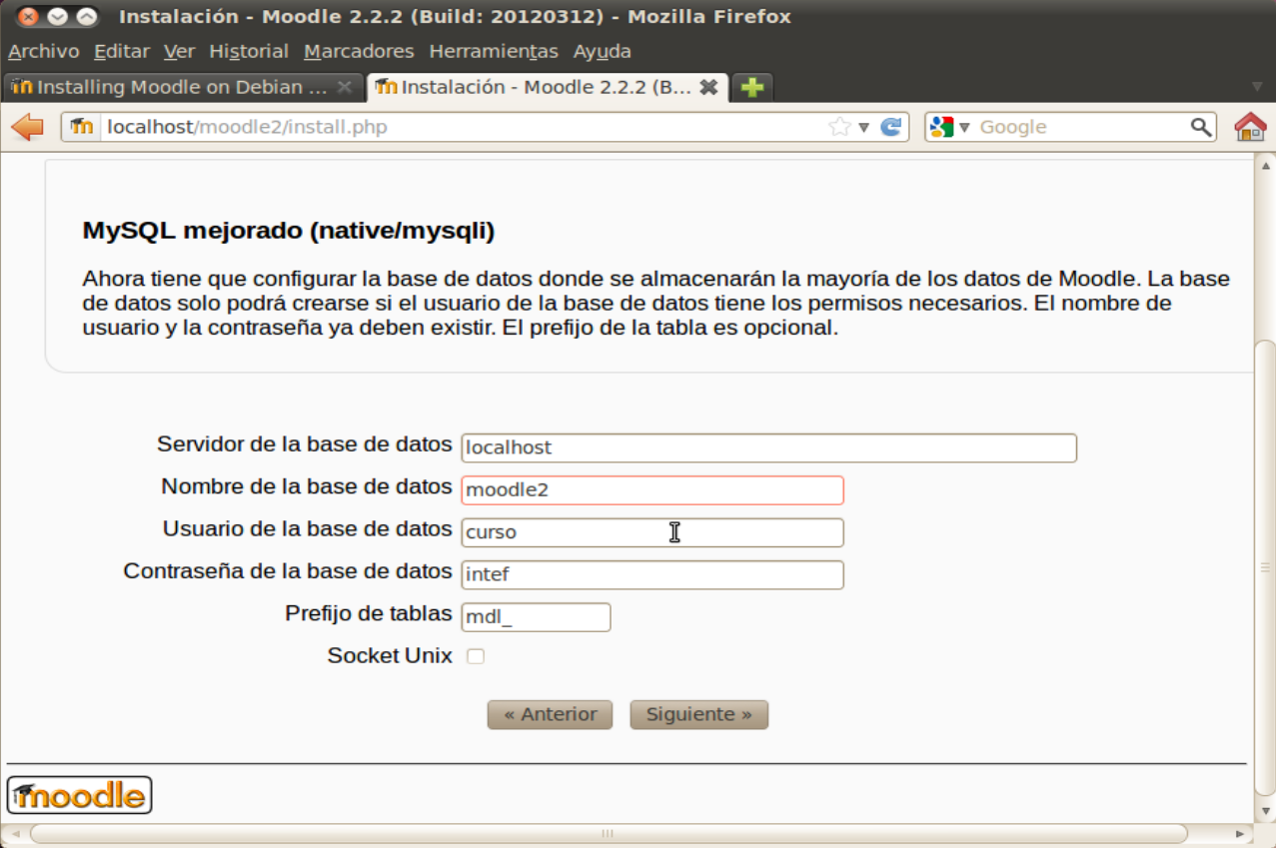Click the reload page icon
This screenshot has width=1276, height=848.
[x=890, y=127]
